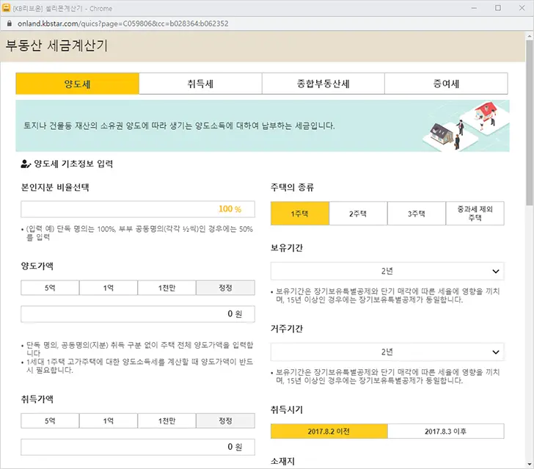Switch to the 증여세 tab
534x469 pixels.
[446, 84]
